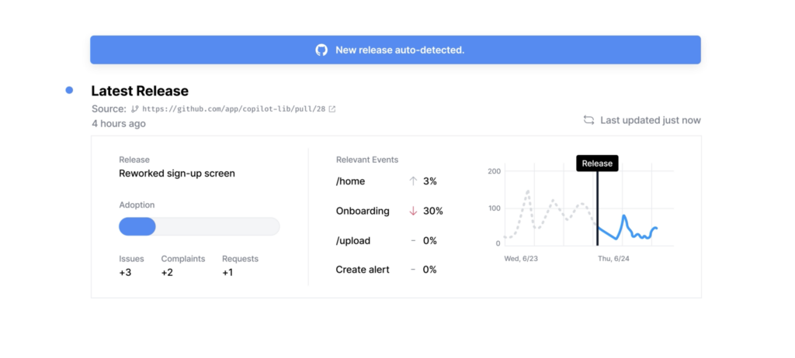
Task: Click the refresh arrows icon by Last updated
Action: (x=589, y=120)
